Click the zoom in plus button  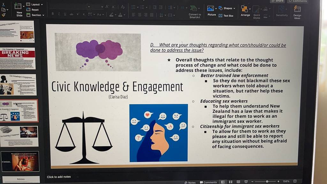(x=278, y=181)
